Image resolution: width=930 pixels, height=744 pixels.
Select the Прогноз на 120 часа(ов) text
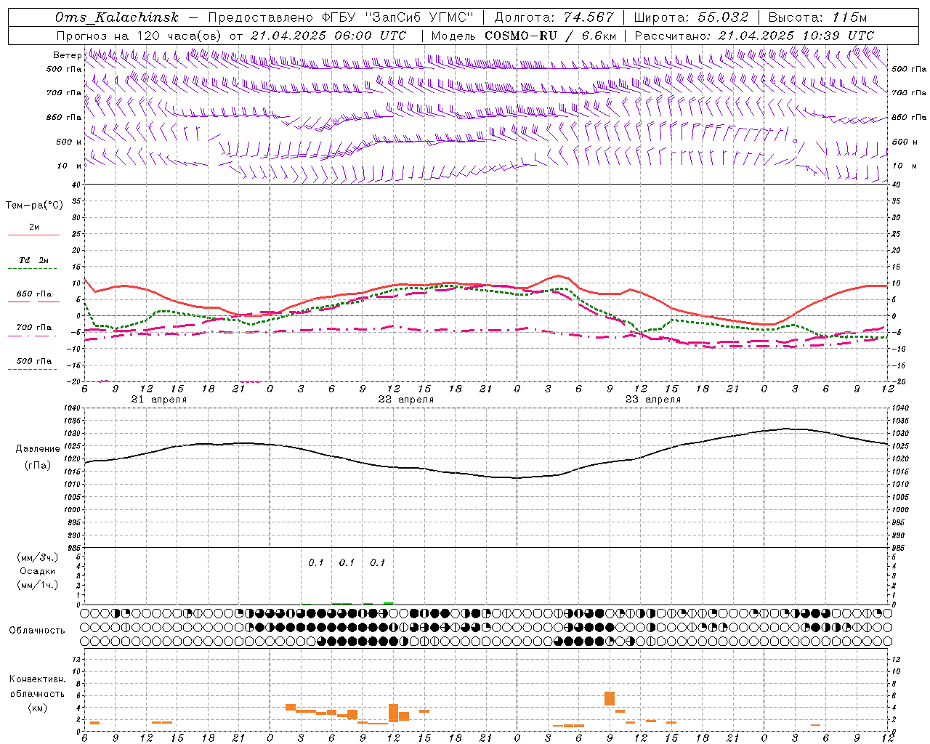pyautogui.click(x=140, y=36)
